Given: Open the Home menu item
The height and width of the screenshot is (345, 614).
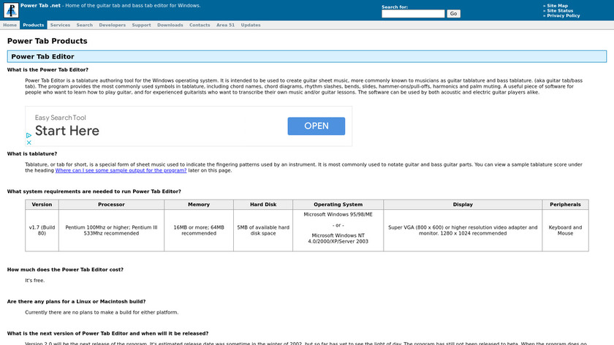Looking at the screenshot, I should (x=10, y=25).
